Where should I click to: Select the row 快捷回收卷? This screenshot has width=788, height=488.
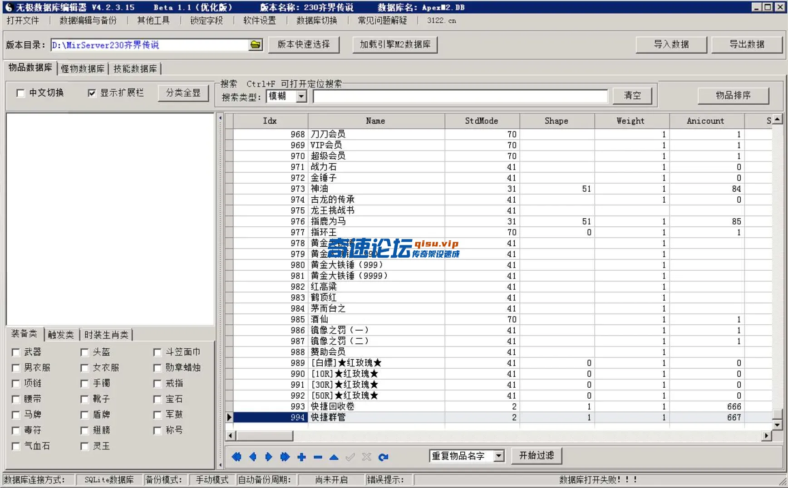[x=498, y=406]
